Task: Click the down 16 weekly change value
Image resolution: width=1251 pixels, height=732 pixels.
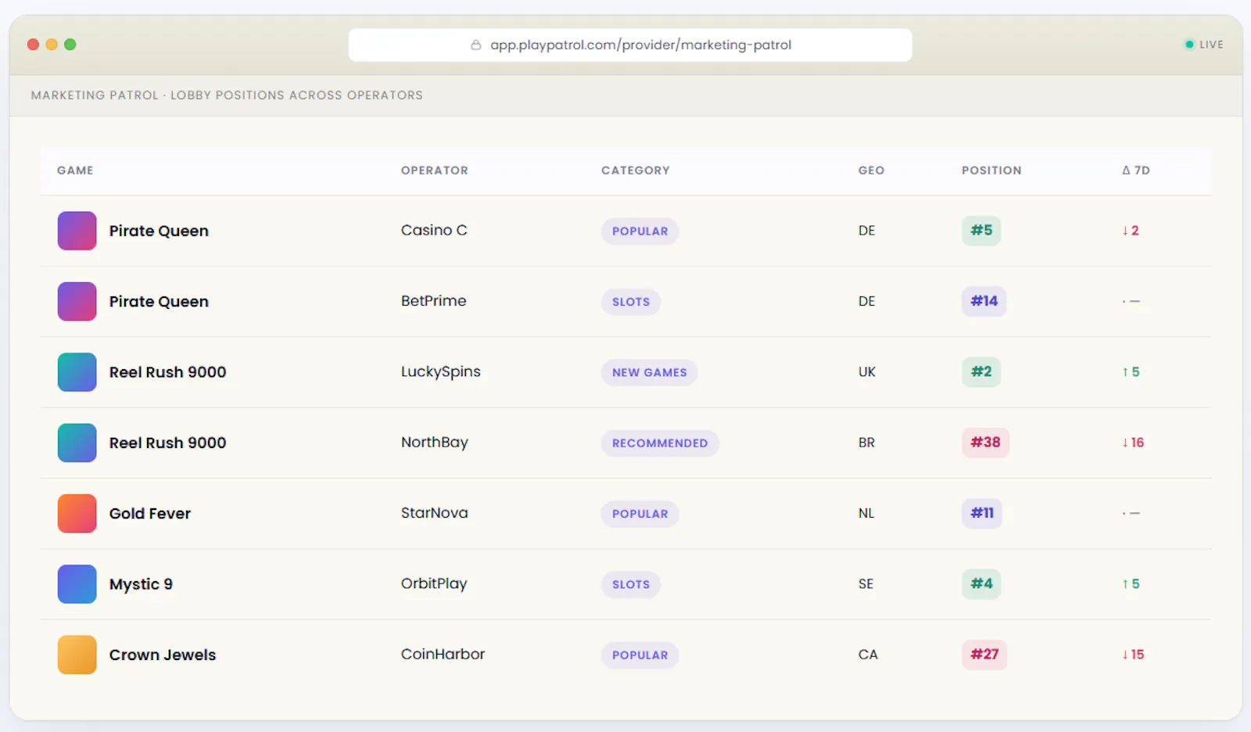Action: 1133,443
